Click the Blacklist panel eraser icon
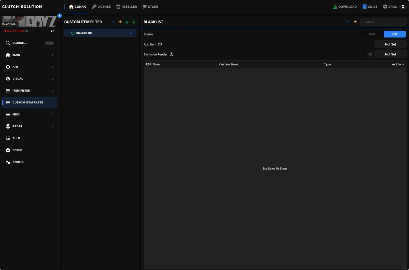 pyautogui.click(x=355, y=22)
